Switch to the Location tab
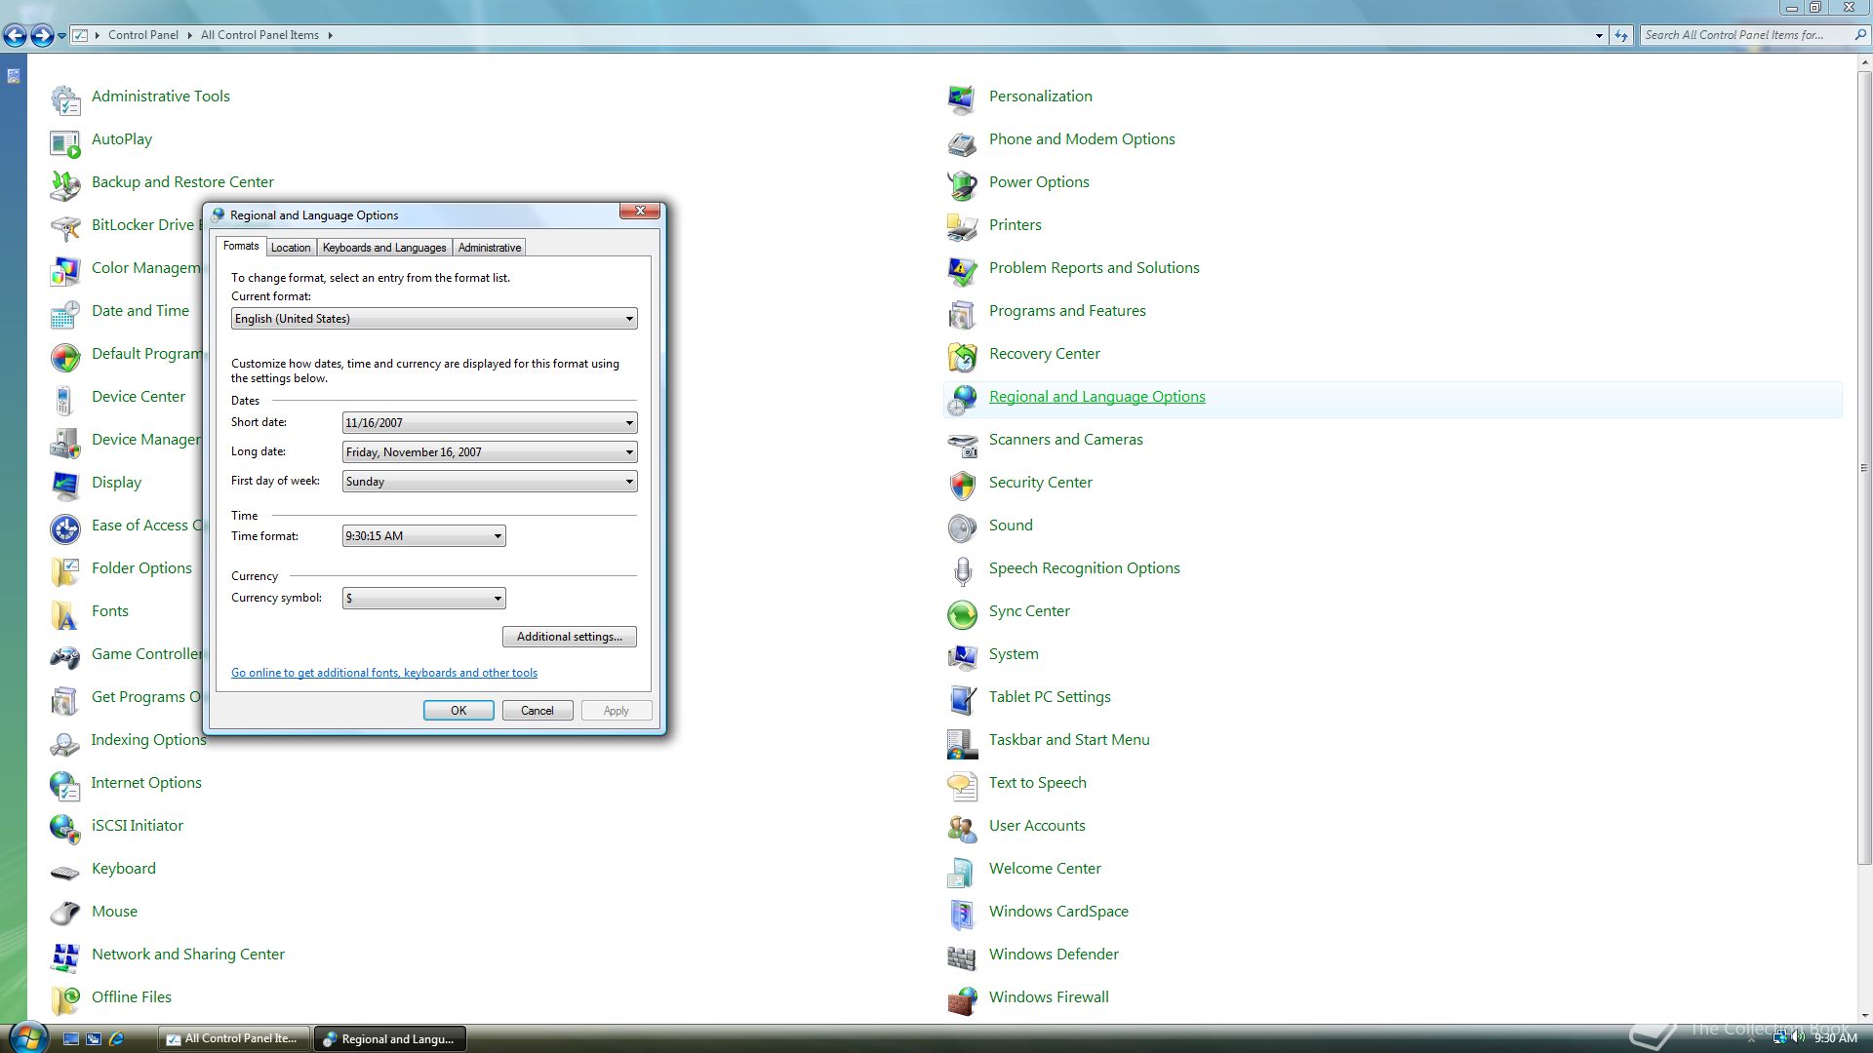This screenshot has height=1053, width=1873. click(291, 248)
